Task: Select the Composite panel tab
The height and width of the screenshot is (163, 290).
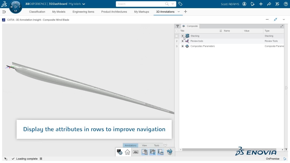Action: tap(190, 26)
